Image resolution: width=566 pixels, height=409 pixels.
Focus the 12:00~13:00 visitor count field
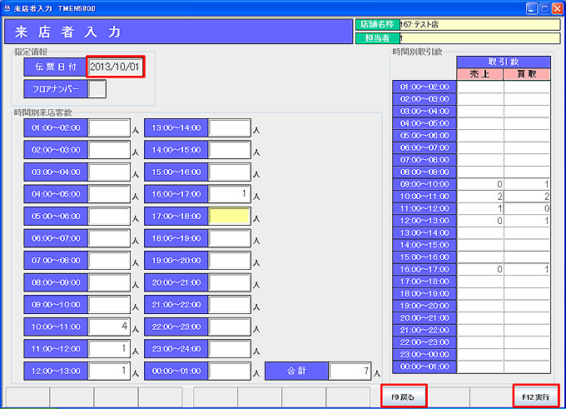click(x=110, y=371)
